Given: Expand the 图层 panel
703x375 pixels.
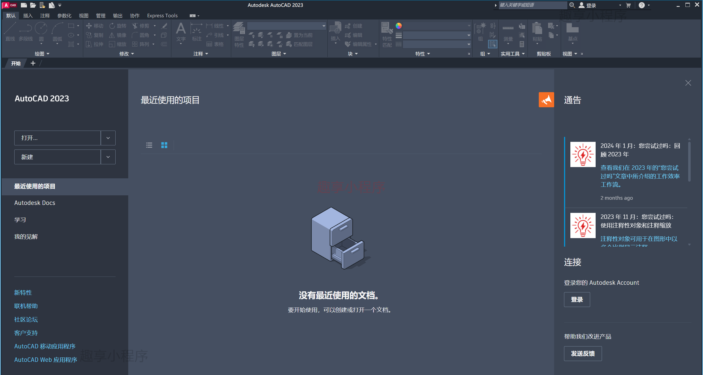Looking at the screenshot, I should pyautogui.click(x=279, y=54).
